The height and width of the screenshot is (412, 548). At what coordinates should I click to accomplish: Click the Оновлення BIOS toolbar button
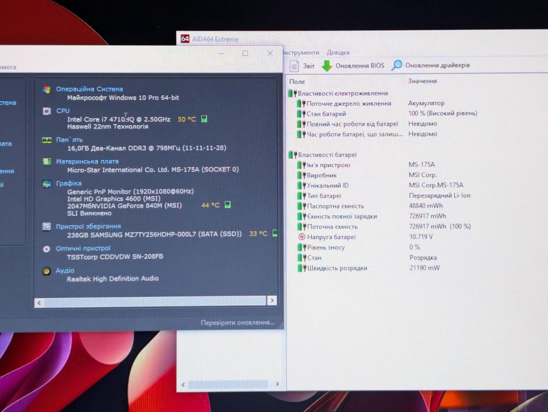tap(353, 66)
